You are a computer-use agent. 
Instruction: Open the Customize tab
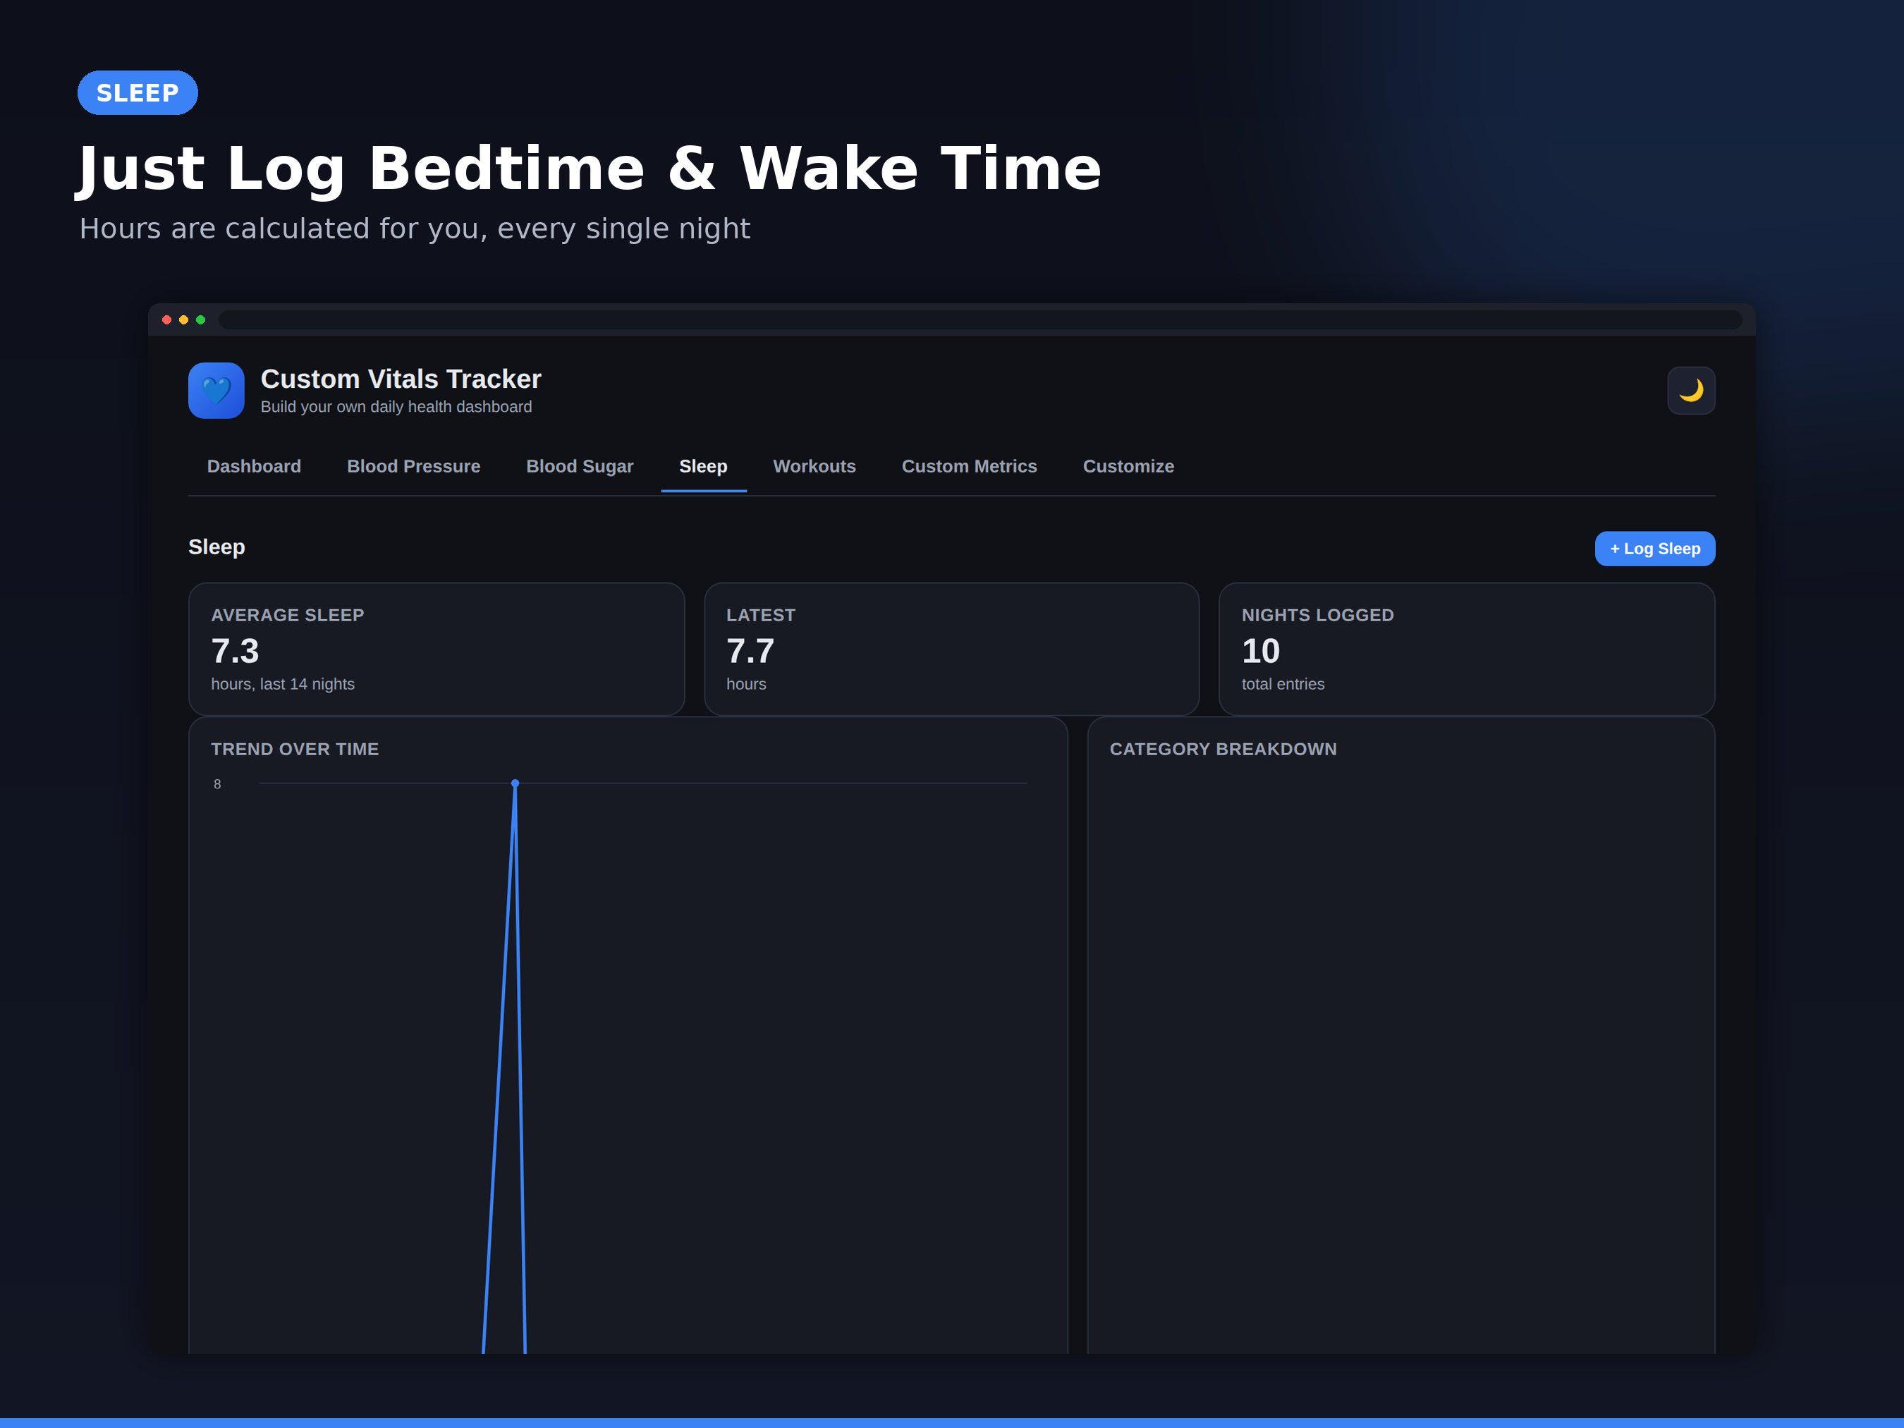[1128, 467]
